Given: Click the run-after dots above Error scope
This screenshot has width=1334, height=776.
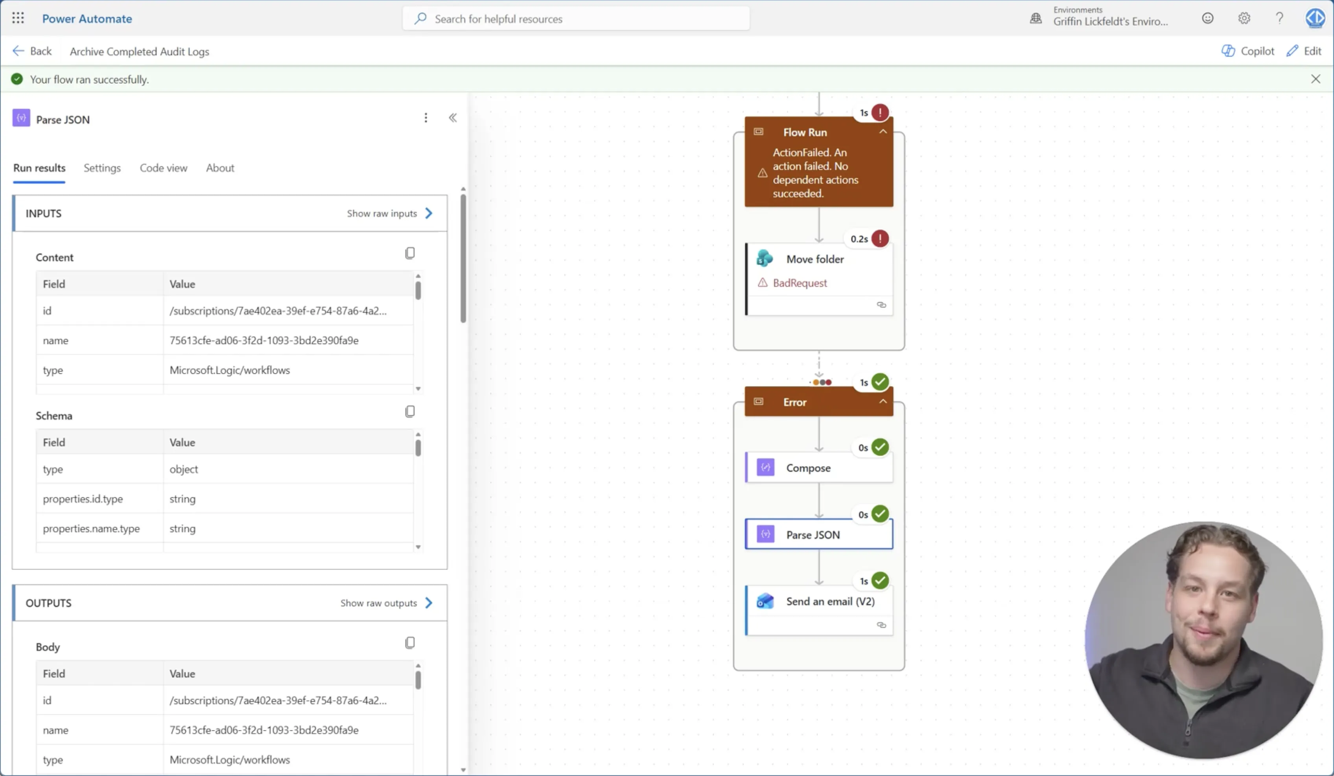Looking at the screenshot, I should [822, 382].
